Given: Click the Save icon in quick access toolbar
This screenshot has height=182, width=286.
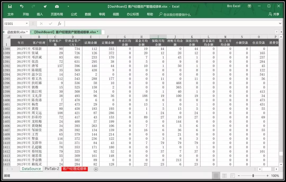Looking at the screenshot, I should coord(10,7).
